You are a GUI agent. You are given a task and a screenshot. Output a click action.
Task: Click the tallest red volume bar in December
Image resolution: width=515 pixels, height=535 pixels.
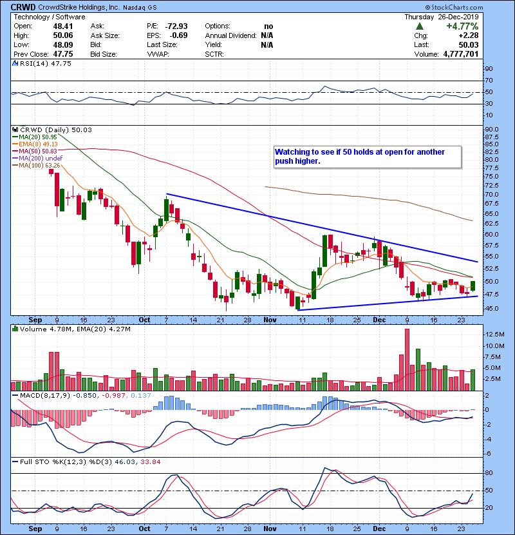pyautogui.click(x=407, y=360)
